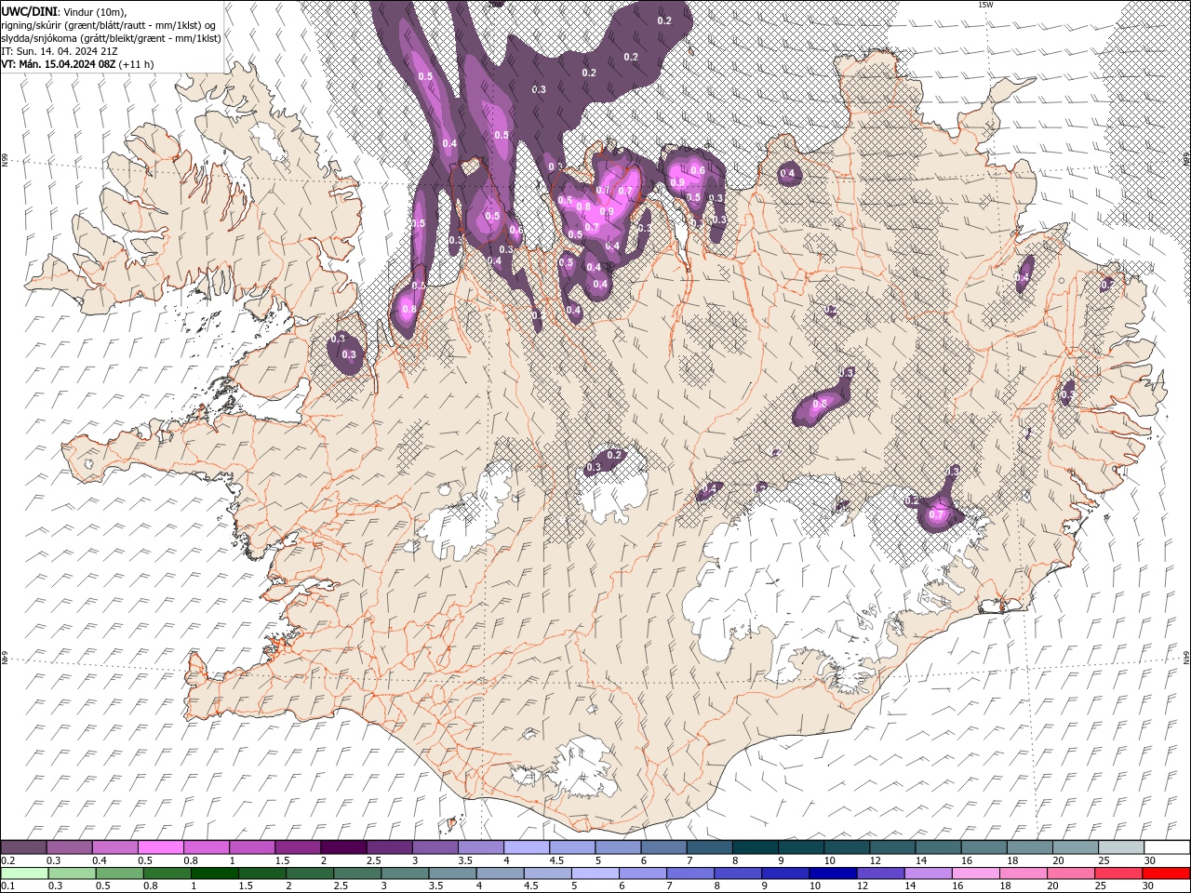The image size is (1191, 893).
Task: Pick the lower scale swatch starting at 25
Action: click(1118, 873)
